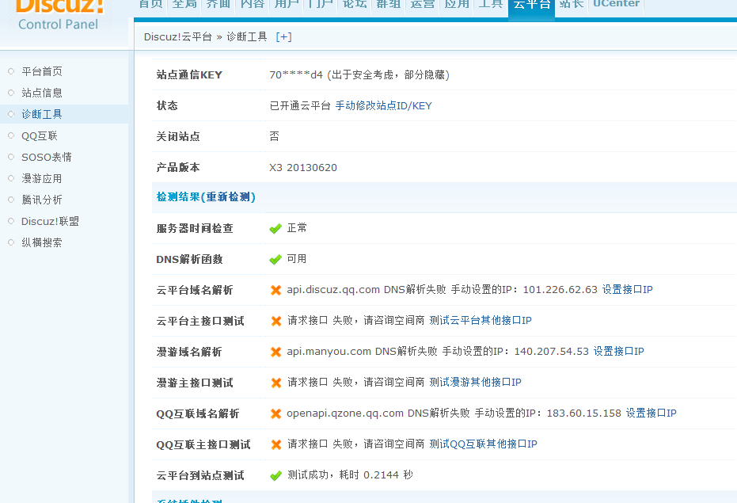The width and height of the screenshot is (737, 503).
Task: Switch to 站长 top tab
Action: [x=572, y=6]
